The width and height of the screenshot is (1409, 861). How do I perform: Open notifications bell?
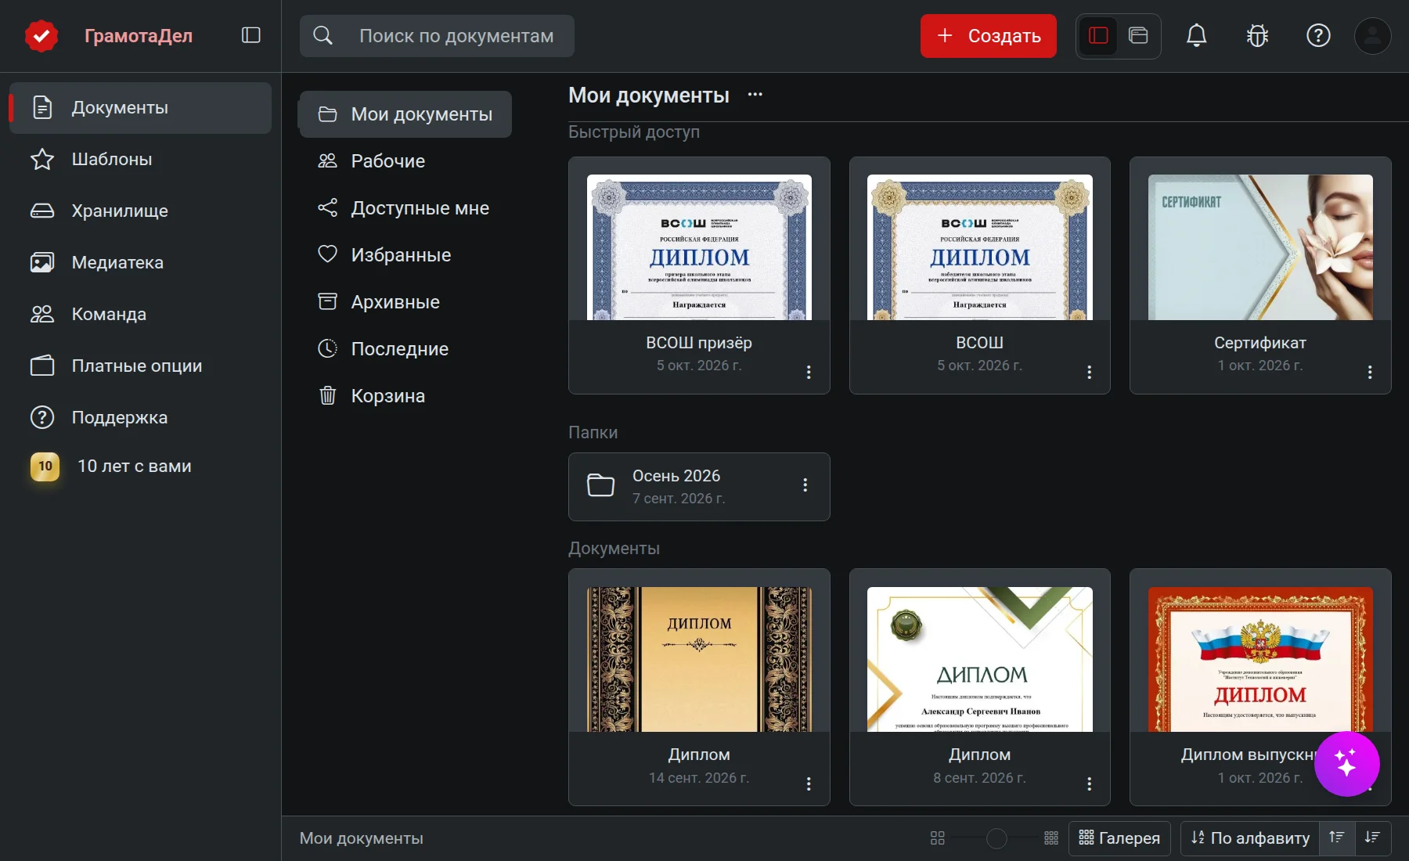pyautogui.click(x=1196, y=35)
